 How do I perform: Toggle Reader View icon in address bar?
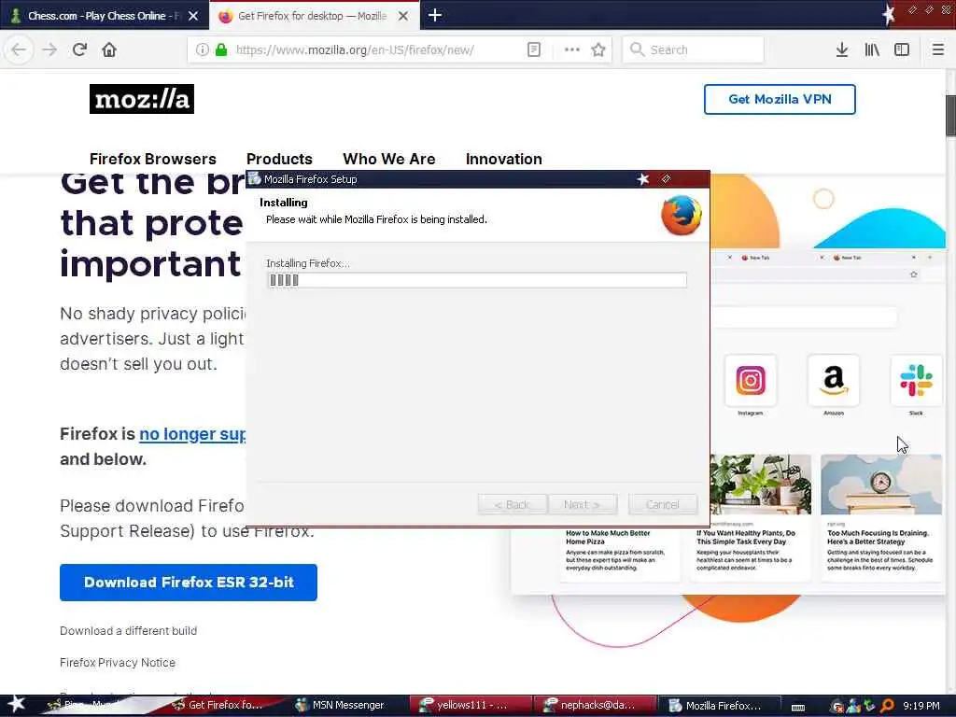(x=533, y=49)
